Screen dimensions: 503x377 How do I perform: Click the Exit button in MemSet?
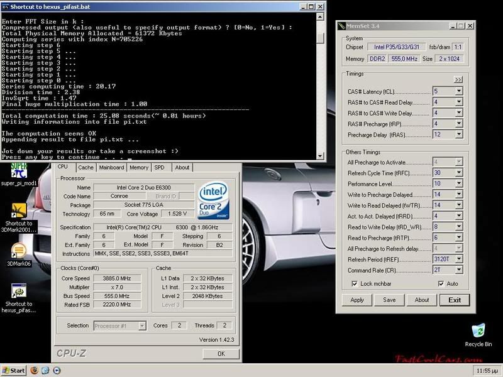coord(455,300)
